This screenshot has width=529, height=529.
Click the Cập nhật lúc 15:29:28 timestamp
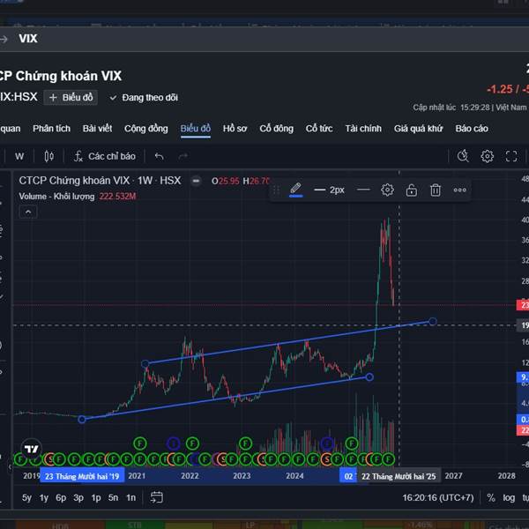(x=451, y=108)
